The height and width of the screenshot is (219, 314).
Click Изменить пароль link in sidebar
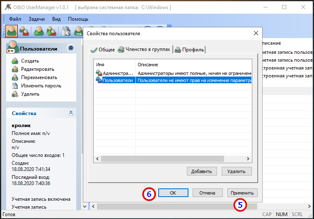click(x=41, y=86)
